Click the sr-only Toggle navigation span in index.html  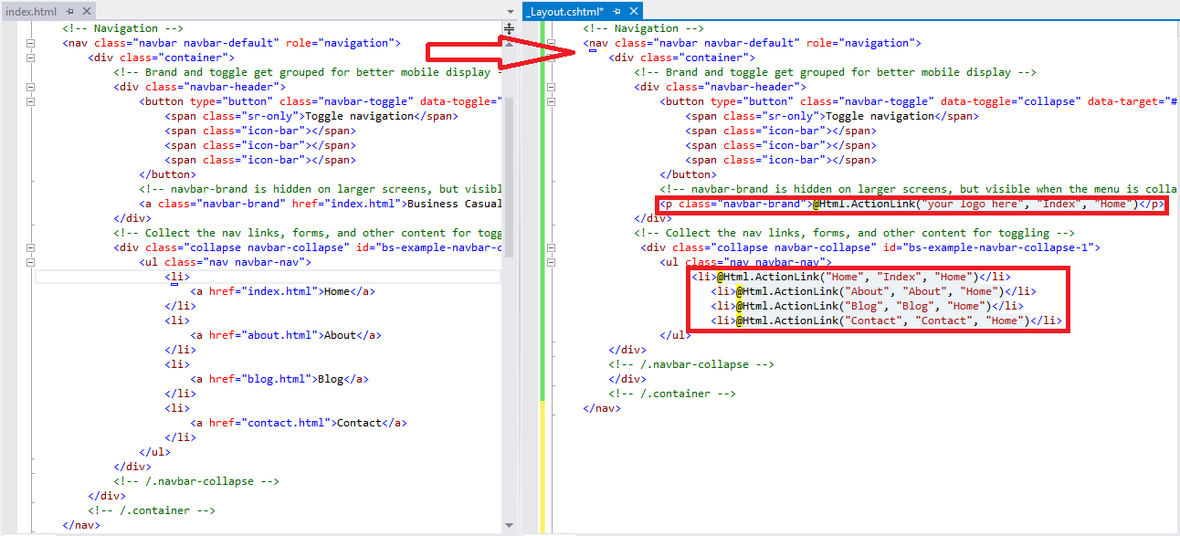(311, 116)
